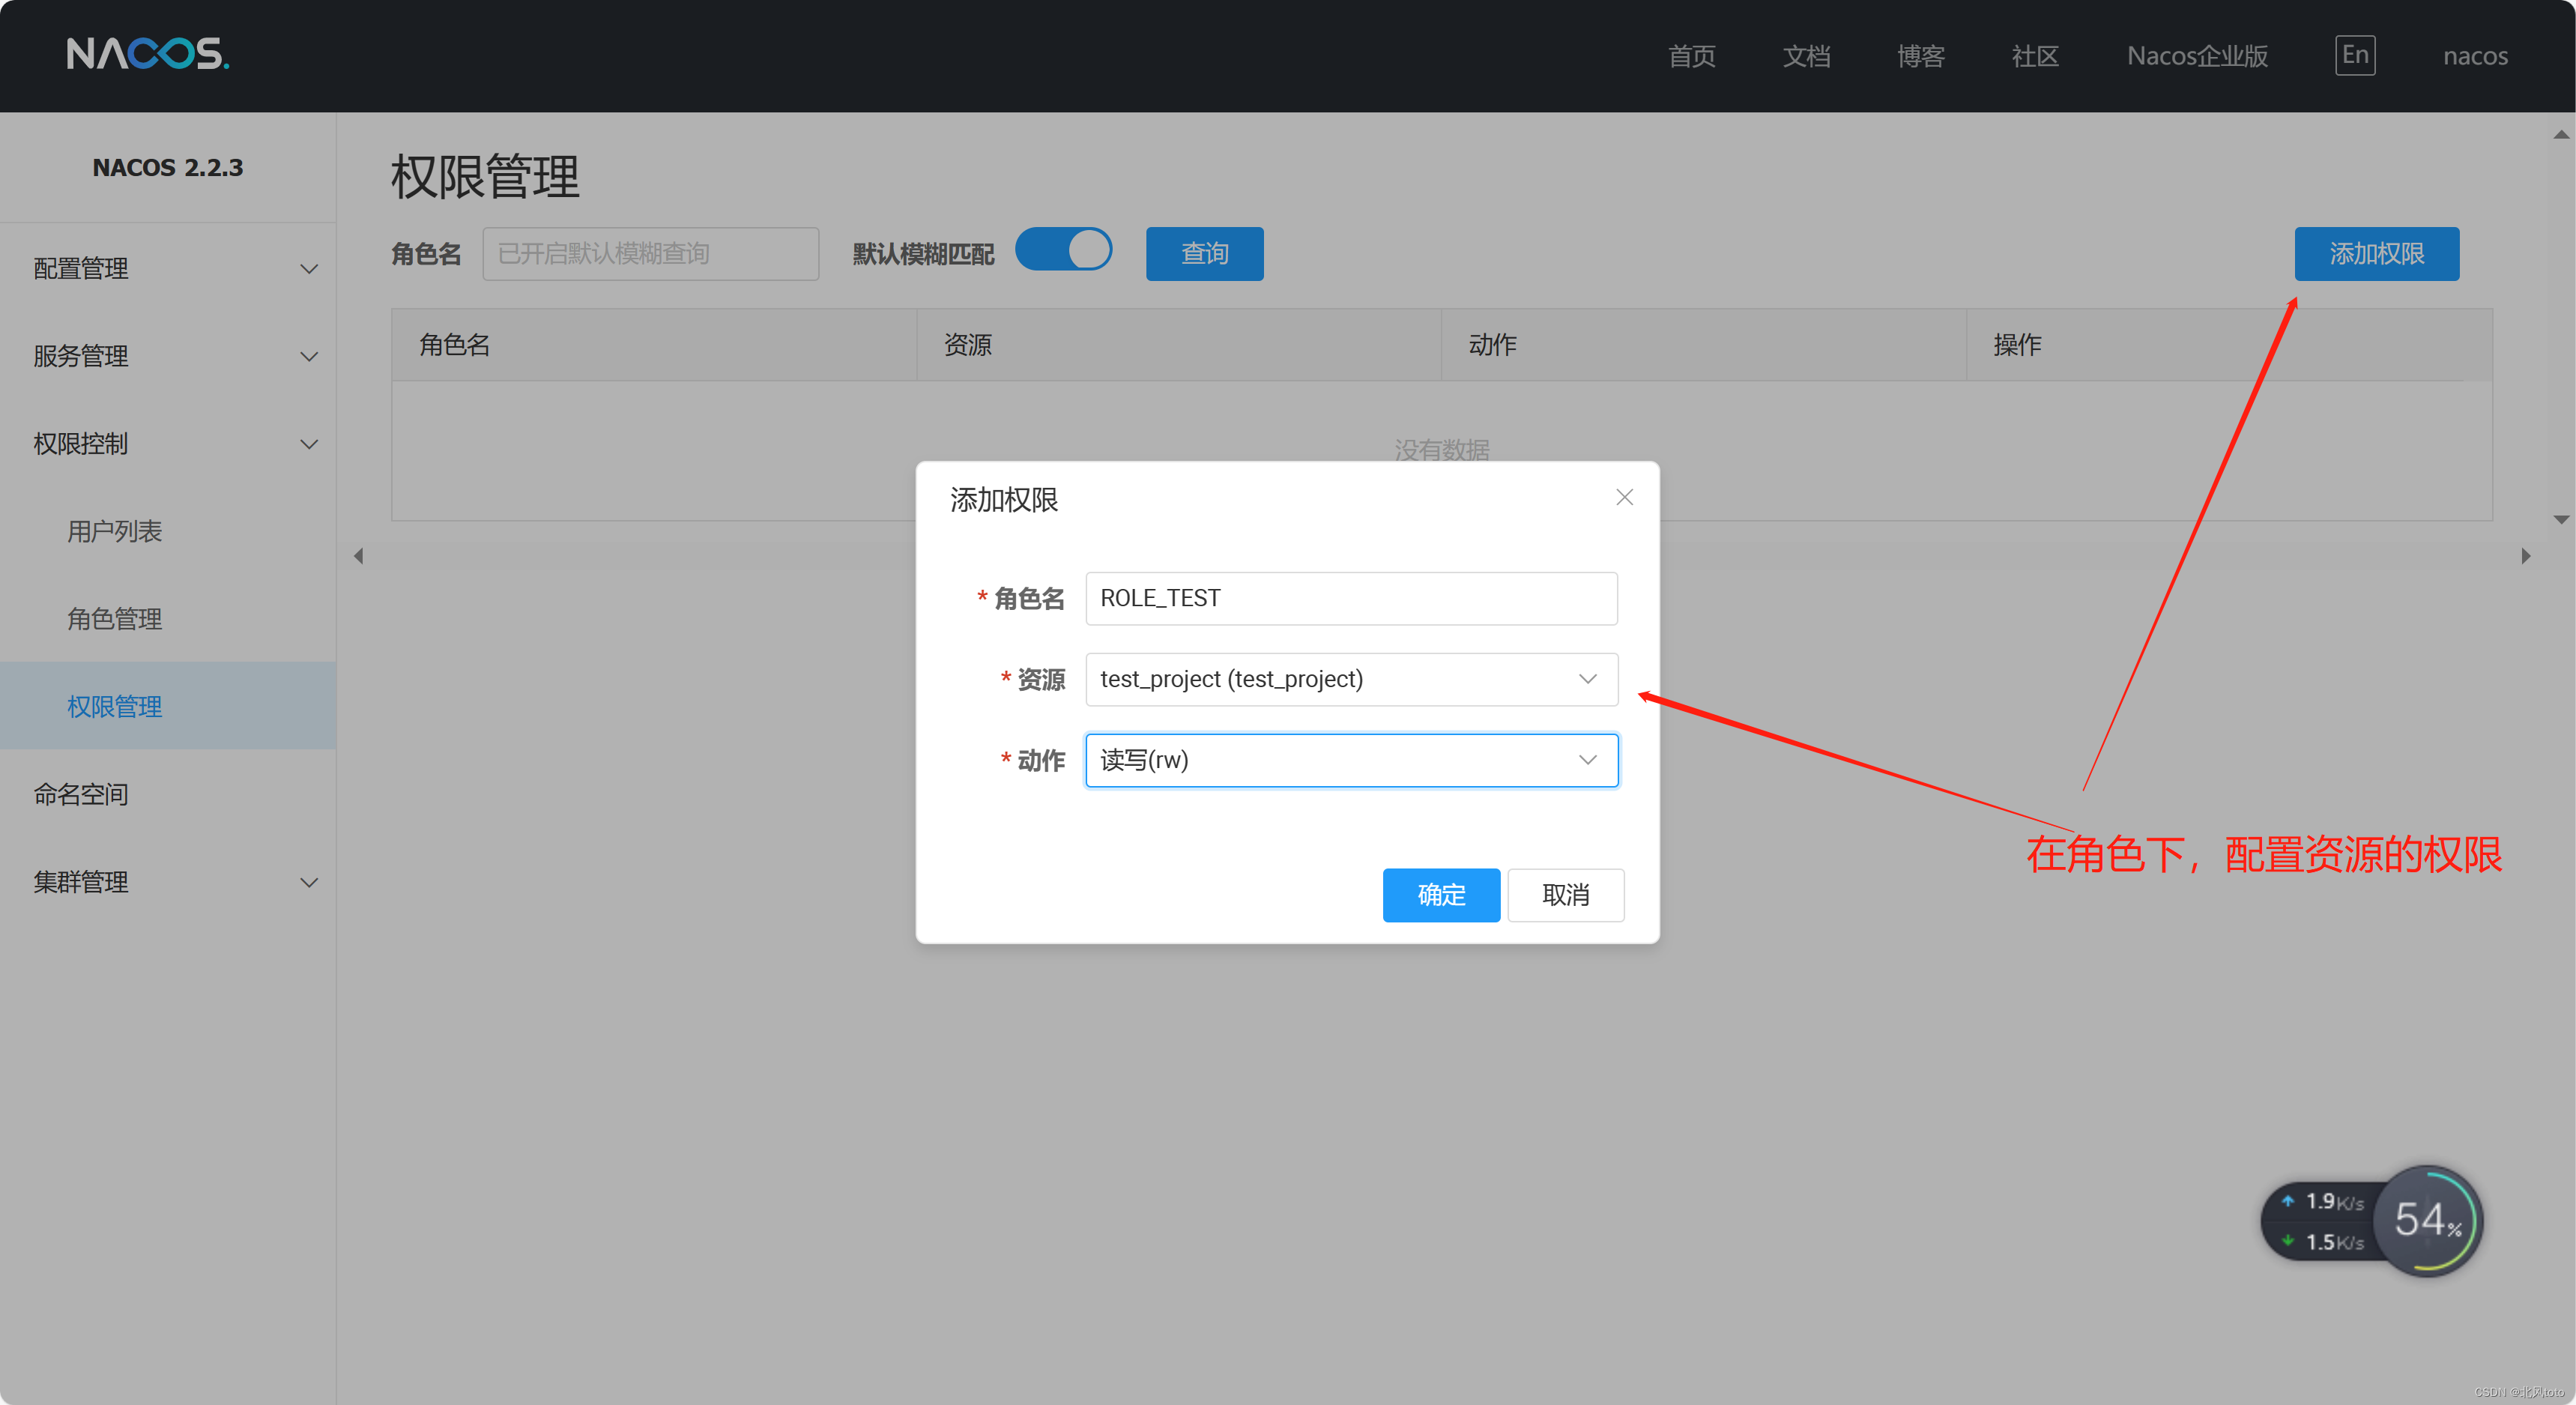The image size is (2576, 1405).
Task: Expand the 服务管理 menu
Action: click(168, 356)
